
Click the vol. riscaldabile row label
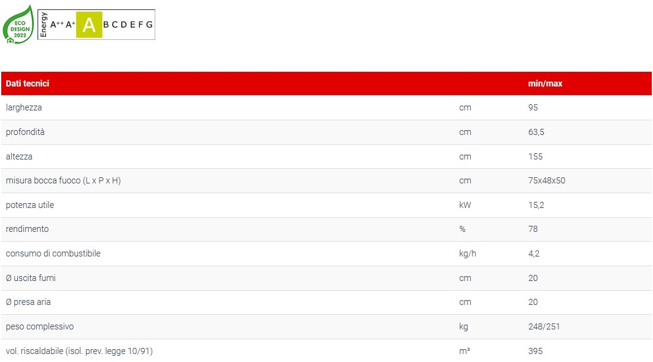79,351
